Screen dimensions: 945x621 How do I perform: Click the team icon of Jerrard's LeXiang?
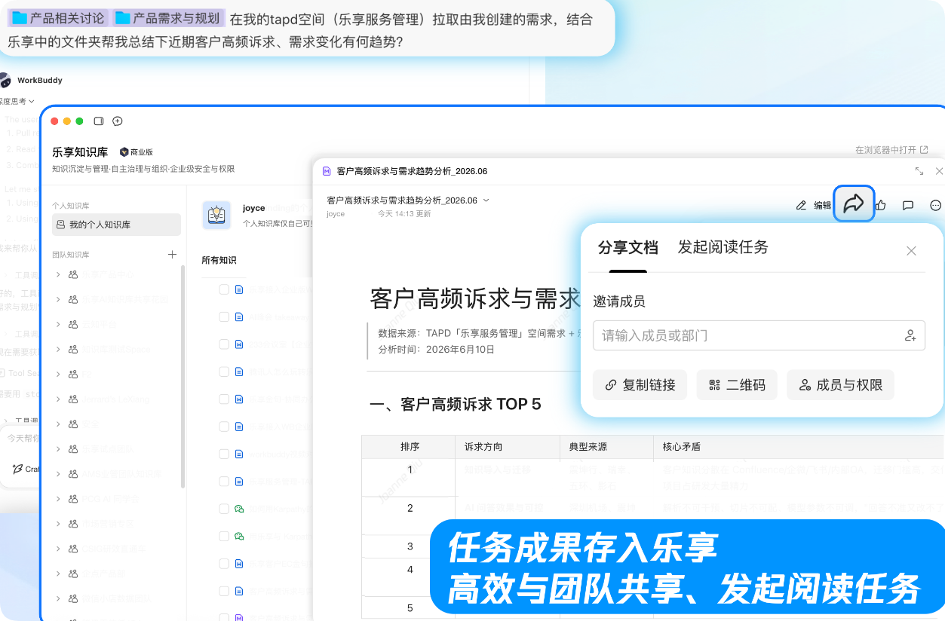[73, 399]
